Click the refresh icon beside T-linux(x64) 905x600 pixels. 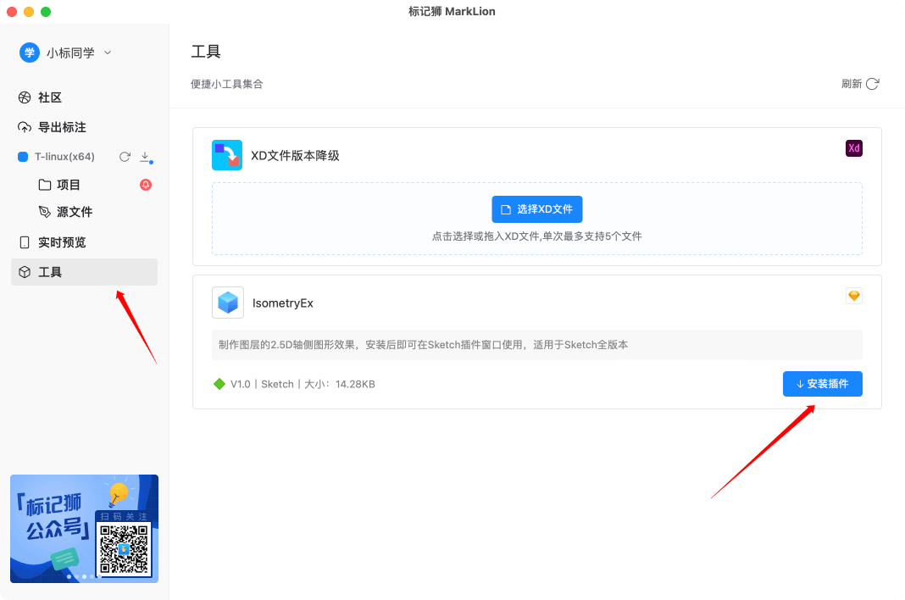[125, 157]
